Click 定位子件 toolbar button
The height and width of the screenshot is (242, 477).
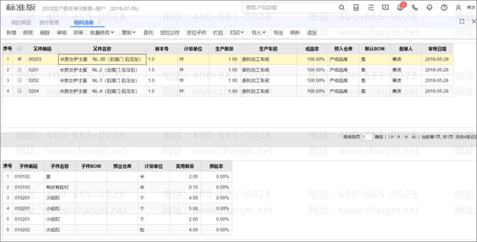coord(196,32)
